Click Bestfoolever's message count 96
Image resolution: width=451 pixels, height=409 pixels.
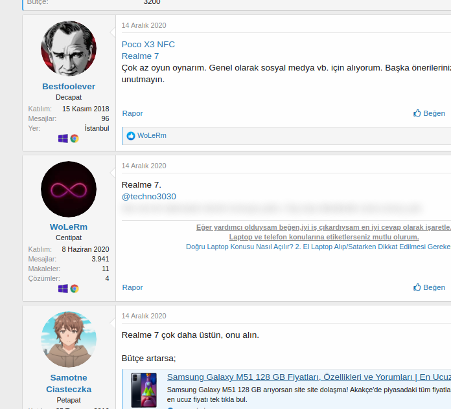[105, 118]
